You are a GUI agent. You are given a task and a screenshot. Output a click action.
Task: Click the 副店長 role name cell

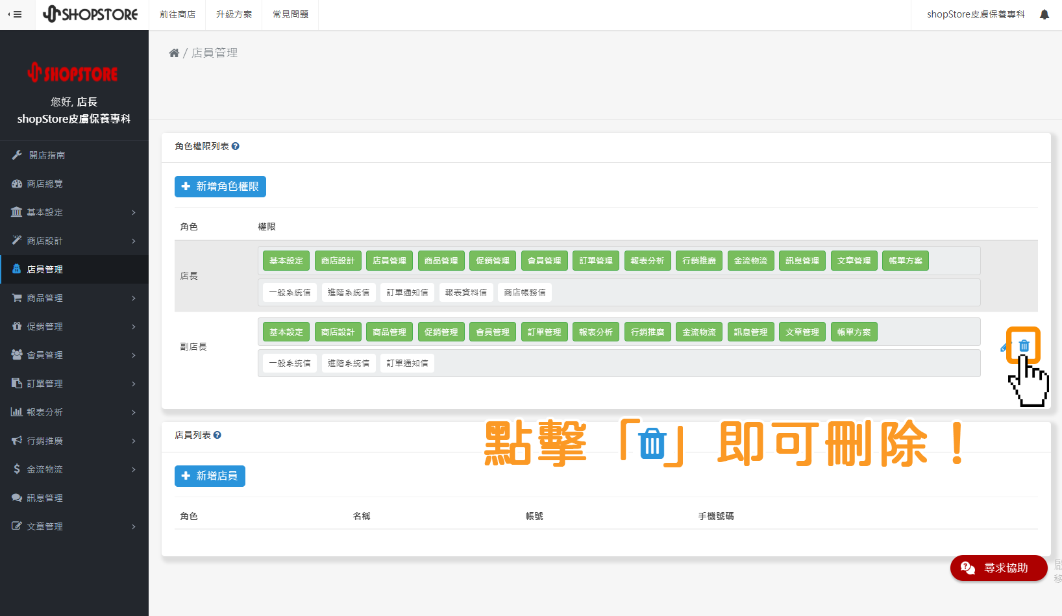click(193, 347)
